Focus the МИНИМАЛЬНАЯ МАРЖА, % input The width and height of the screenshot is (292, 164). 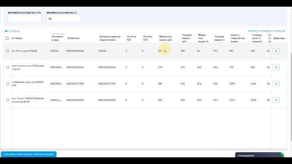click(x=63, y=19)
